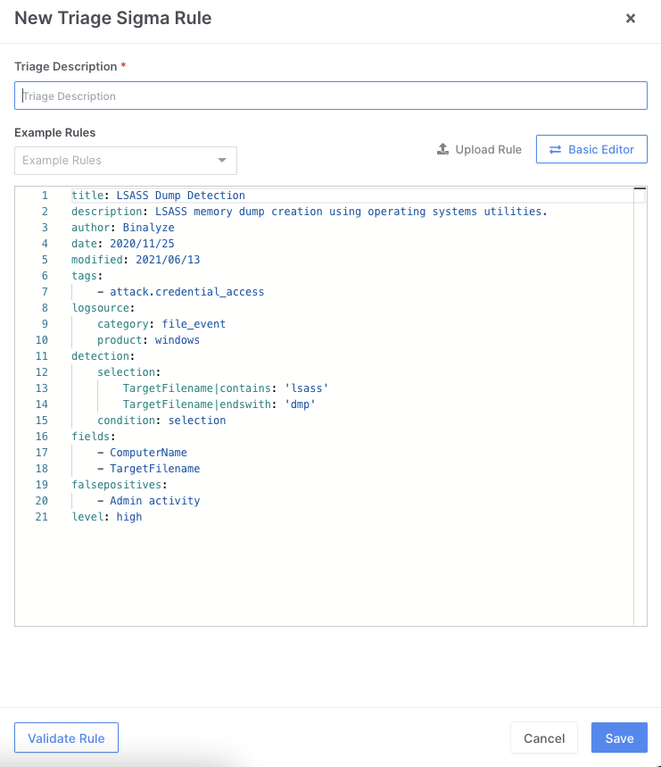Click the Triage Description input field
Viewport: 661px width, 767px height.
pos(330,96)
